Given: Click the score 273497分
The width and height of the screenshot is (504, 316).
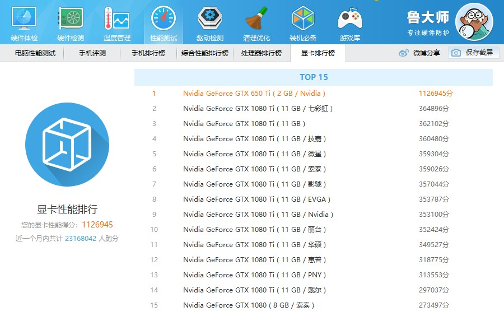Looking at the screenshot, I should [433, 305].
